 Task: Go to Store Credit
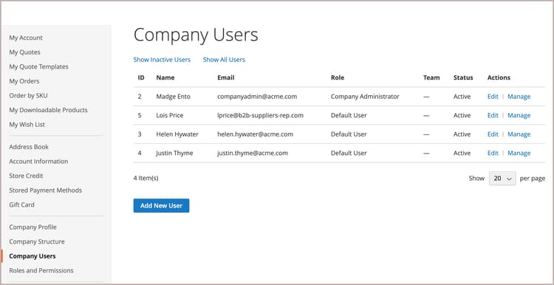tap(26, 176)
